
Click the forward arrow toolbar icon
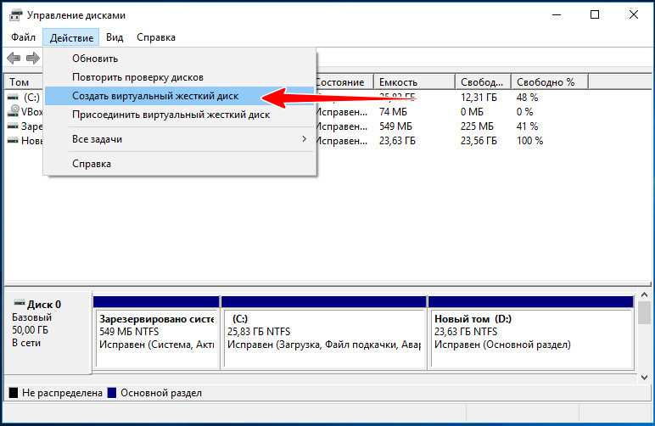[32, 58]
